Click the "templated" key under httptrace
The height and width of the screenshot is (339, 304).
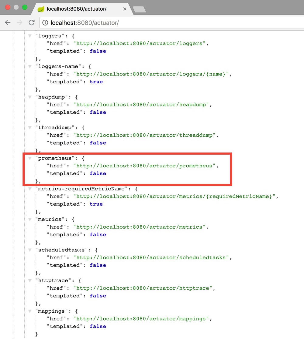pyautogui.click(x=65, y=296)
